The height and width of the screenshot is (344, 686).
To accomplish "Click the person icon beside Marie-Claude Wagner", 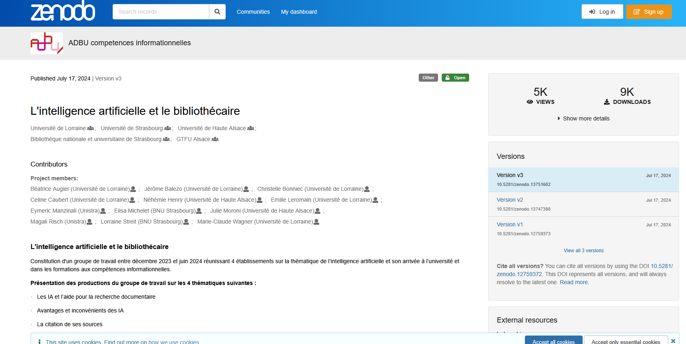I will (317, 222).
